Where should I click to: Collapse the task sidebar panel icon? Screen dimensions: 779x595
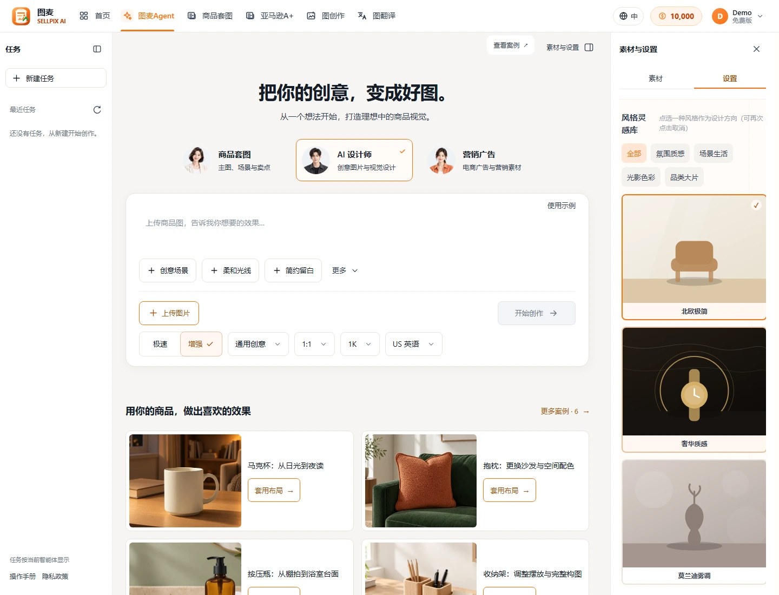pyautogui.click(x=97, y=49)
